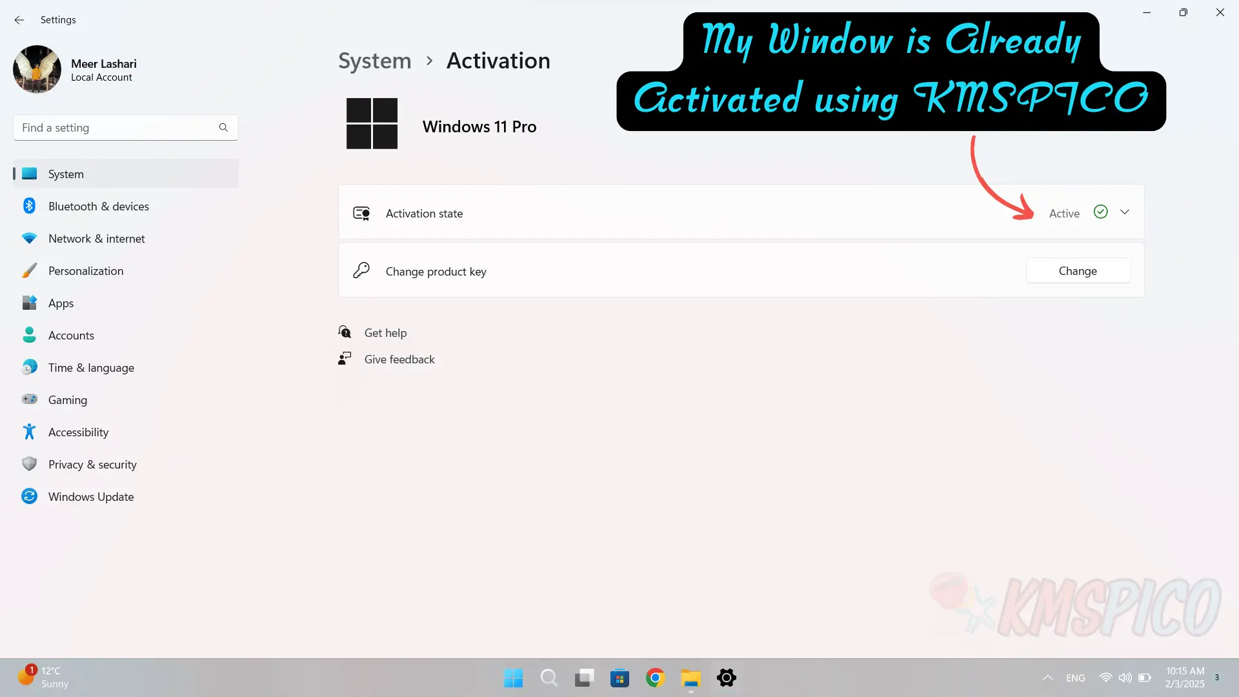Select the Get help headset icon

coord(345,332)
